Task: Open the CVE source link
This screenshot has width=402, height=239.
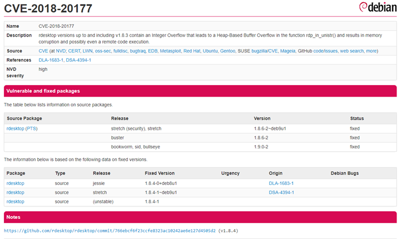Action: coord(43,50)
